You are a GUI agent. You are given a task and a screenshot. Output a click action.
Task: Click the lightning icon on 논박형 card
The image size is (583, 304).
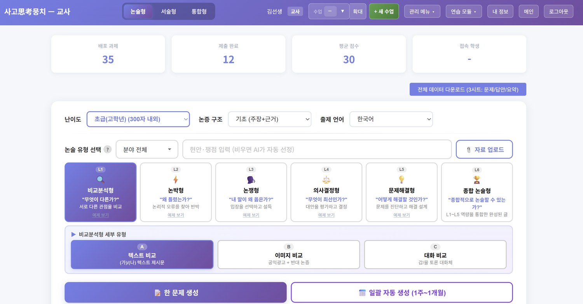pos(176,180)
